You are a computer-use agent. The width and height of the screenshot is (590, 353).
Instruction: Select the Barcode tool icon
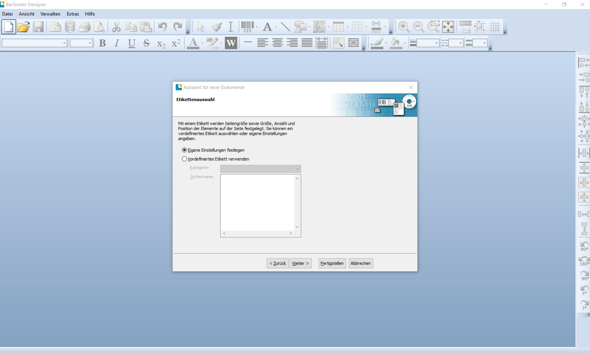pyautogui.click(x=247, y=27)
